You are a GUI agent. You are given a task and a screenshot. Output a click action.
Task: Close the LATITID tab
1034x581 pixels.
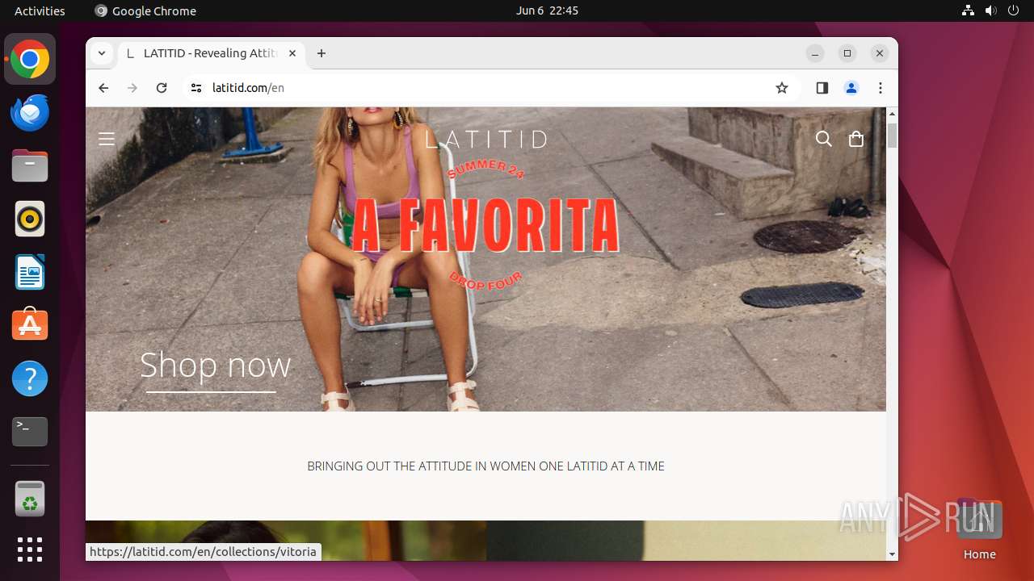(292, 53)
